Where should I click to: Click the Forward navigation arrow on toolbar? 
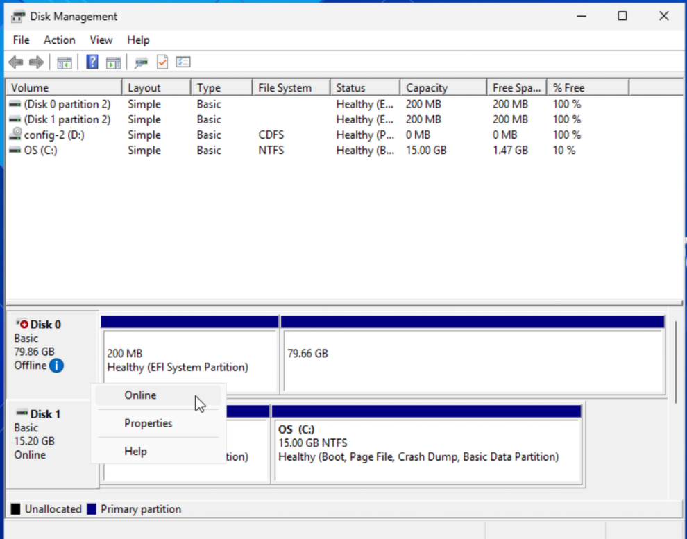click(x=35, y=62)
